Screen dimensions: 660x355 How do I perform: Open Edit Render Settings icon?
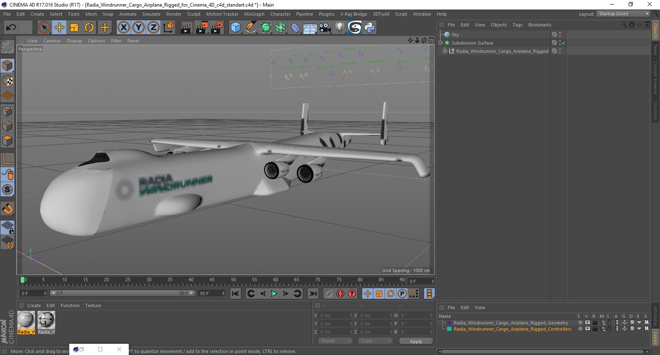point(217,28)
